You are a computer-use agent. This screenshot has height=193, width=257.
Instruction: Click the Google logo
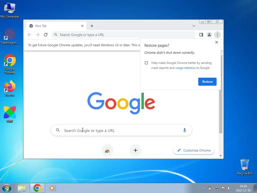(x=121, y=103)
